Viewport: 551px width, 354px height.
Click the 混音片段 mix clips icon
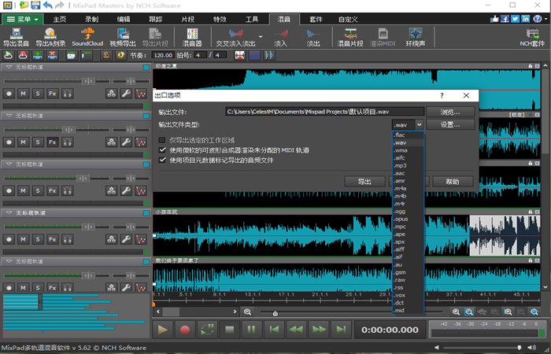pos(350,37)
